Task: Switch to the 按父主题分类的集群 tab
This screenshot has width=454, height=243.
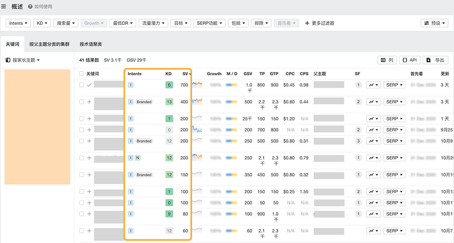Action: coord(49,44)
